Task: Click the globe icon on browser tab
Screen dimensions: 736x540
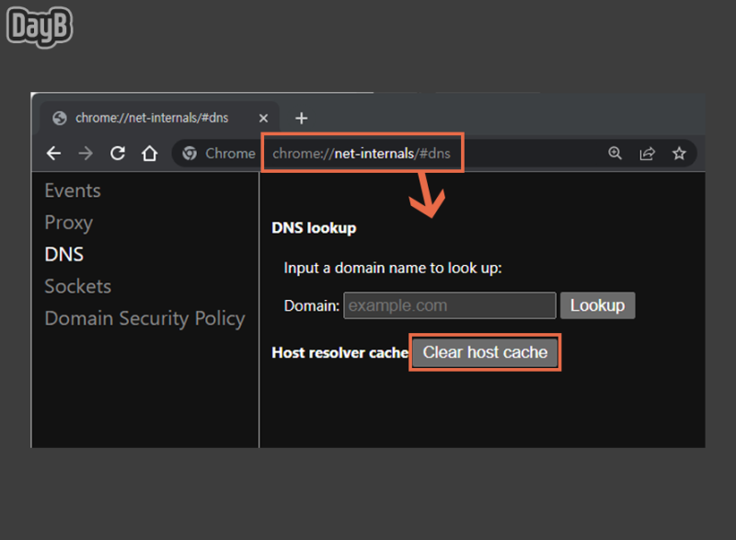Action: (x=58, y=118)
